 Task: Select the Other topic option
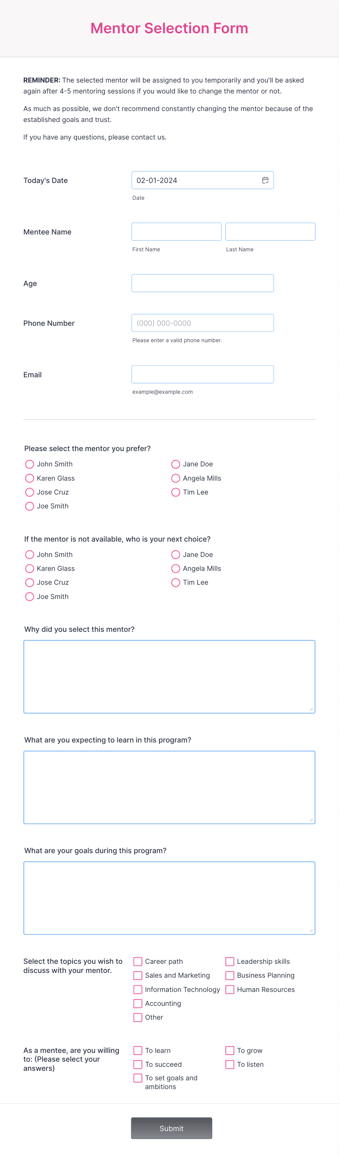pos(138,1017)
